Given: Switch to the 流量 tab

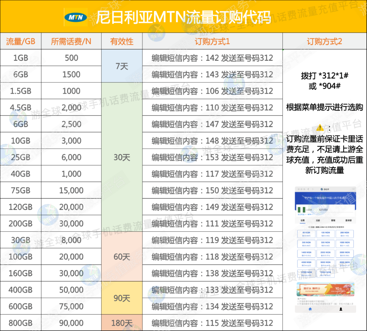Looking at the screenshot, I should pyautogui.click(x=317, y=220).
